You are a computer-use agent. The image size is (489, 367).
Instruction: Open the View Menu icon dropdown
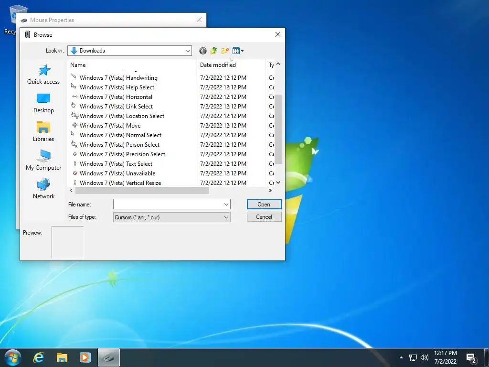click(x=238, y=51)
